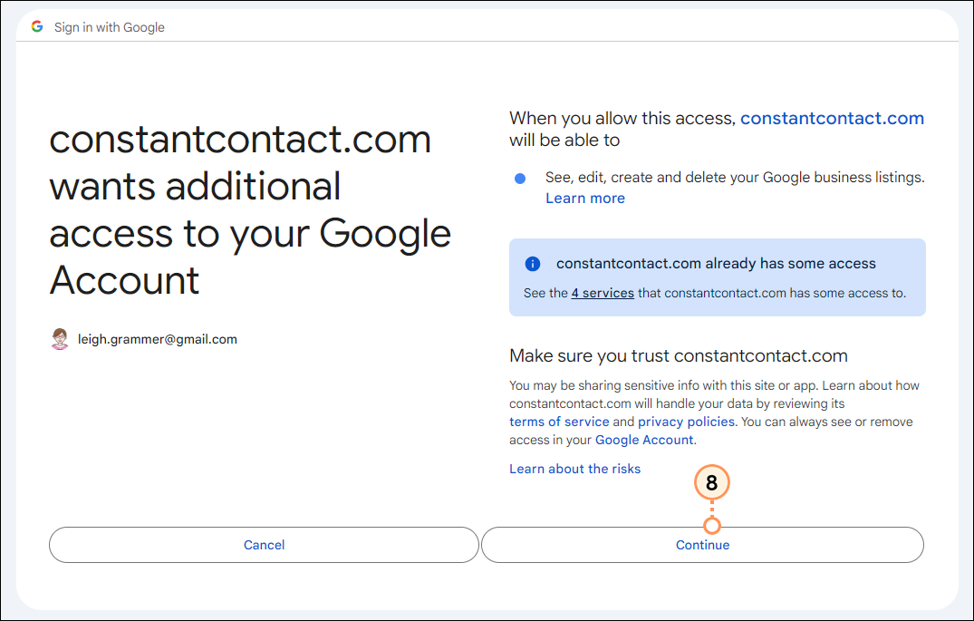This screenshot has width=974, height=621.
Task: Click the blue bullet point icon
Action: 520,179
